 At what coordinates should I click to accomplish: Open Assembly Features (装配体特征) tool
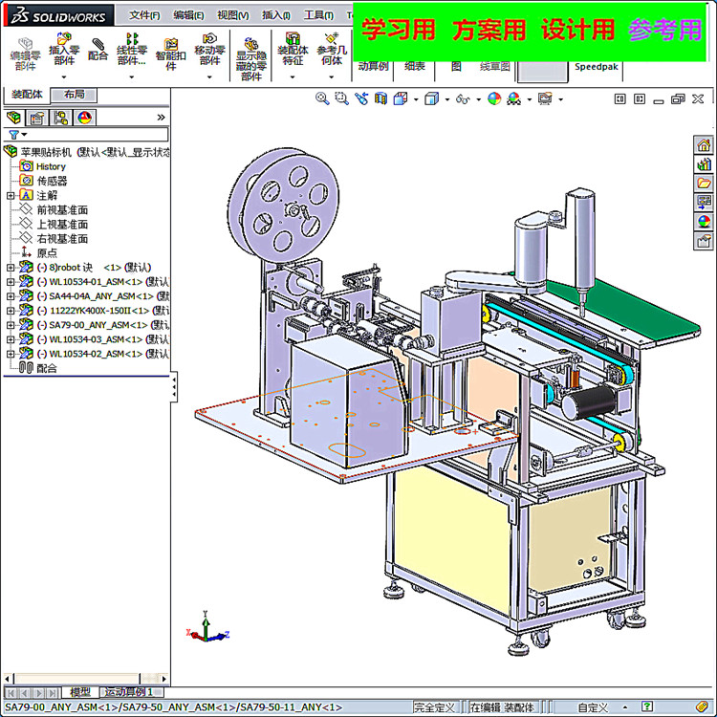(x=293, y=49)
